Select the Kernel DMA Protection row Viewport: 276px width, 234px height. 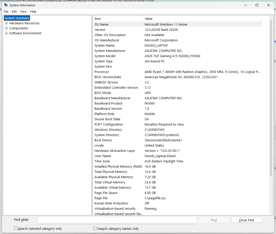[177, 203]
